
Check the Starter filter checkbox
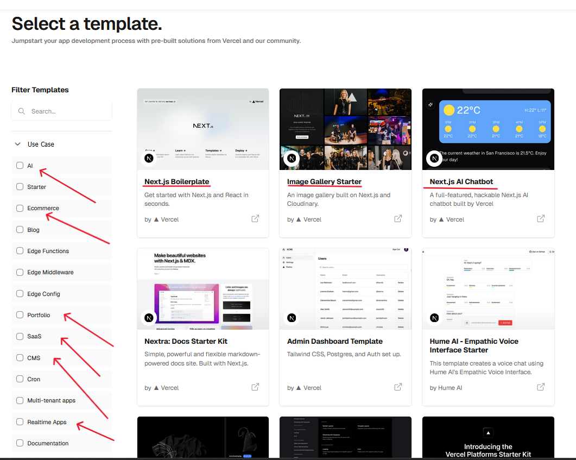(x=20, y=187)
